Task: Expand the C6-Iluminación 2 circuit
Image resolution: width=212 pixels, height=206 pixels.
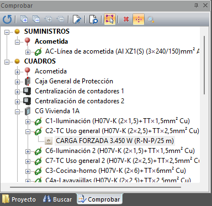Action: [x=28, y=151]
